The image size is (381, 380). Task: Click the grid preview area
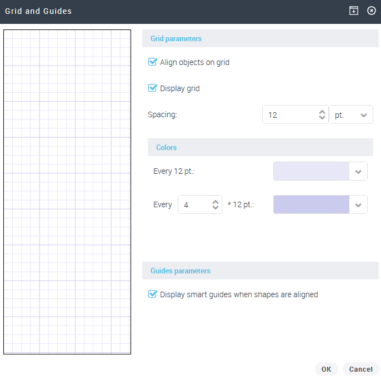[x=67, y=192]
